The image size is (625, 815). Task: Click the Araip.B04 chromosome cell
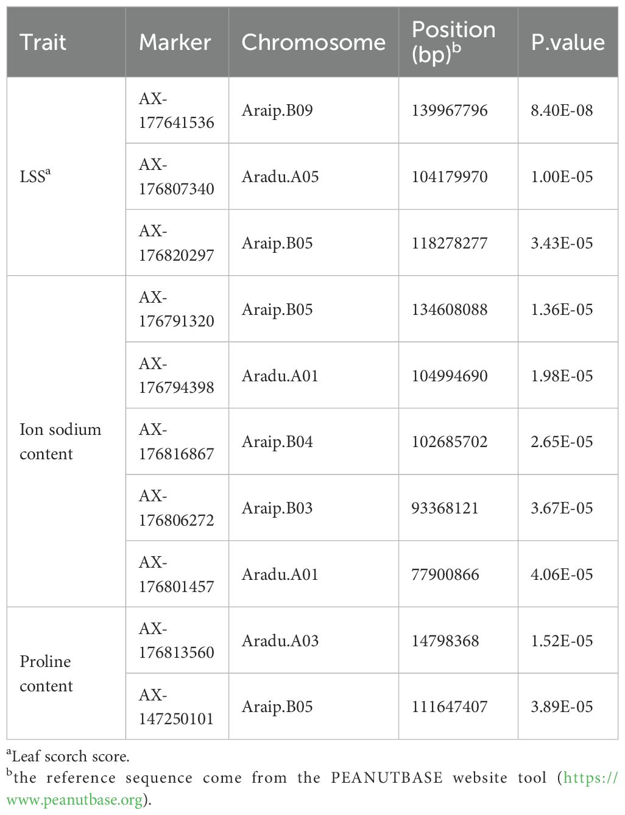277,442
